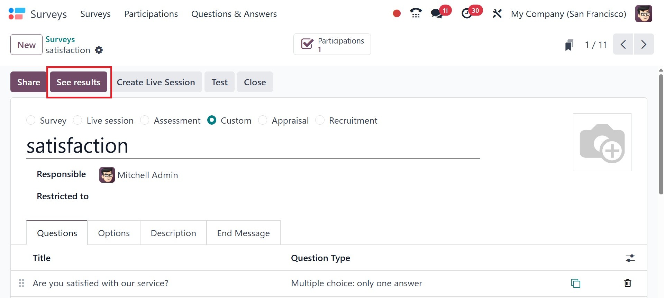Select the Survey radio option
Screen dimensions: 664x298
coord(31,120)
